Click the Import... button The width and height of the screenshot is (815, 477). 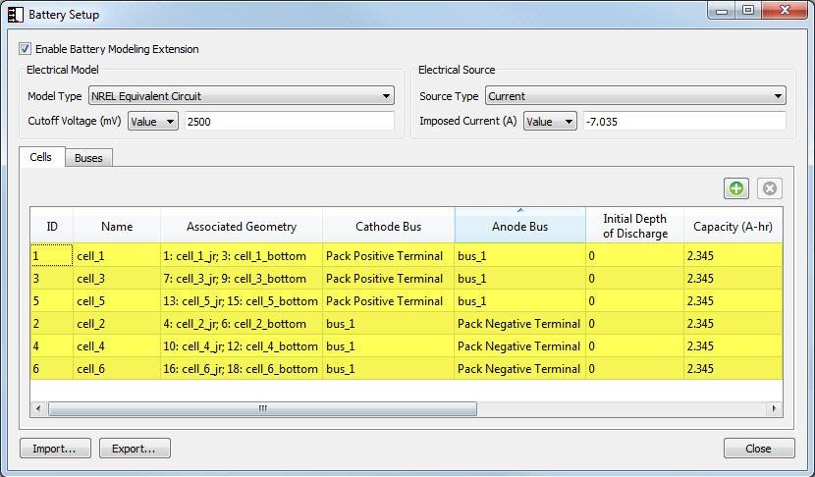point(55,449)
